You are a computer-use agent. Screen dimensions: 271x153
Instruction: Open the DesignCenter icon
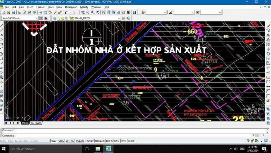pos(109,12)
